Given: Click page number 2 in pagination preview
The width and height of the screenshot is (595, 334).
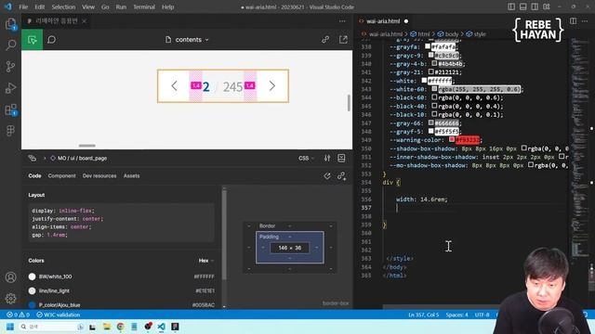Looking at the screenshot, I should point(206,86).
